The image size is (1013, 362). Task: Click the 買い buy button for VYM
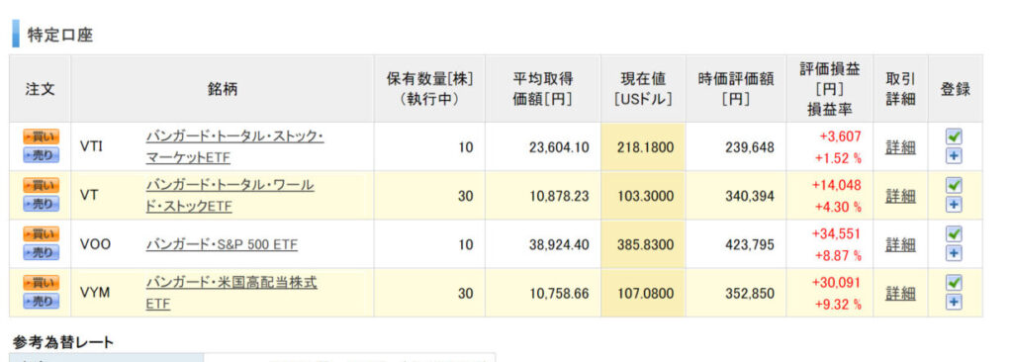coord(41,284)
